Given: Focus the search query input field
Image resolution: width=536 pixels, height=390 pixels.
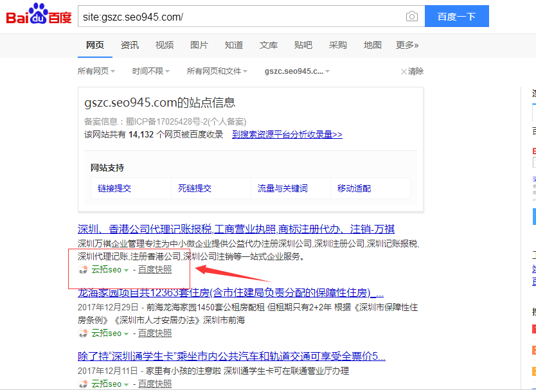Looking at the screenshot, I should (241, 17).
